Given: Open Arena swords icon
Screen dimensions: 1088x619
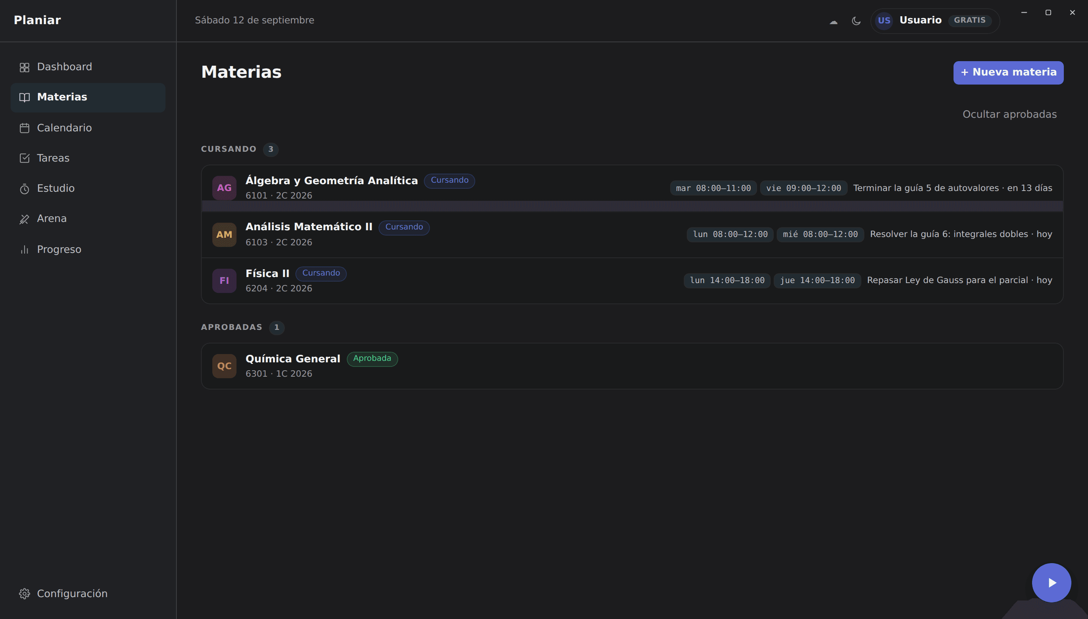Looking at the screenshot, I should pos(25,219).
